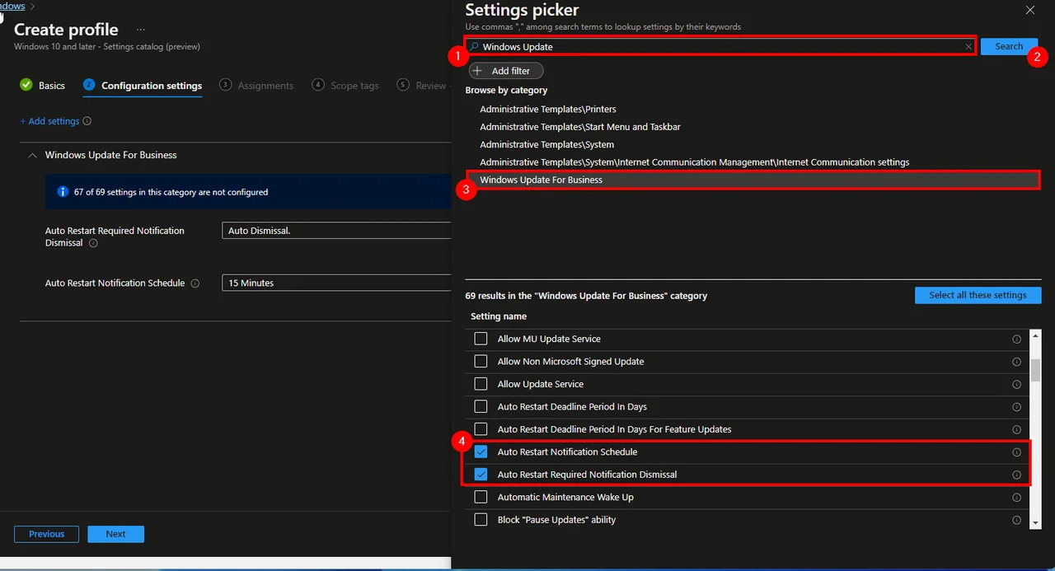Click the Setting name column header
The width and height of the screenshot is (1055, 571).
[x=499, y=316]
